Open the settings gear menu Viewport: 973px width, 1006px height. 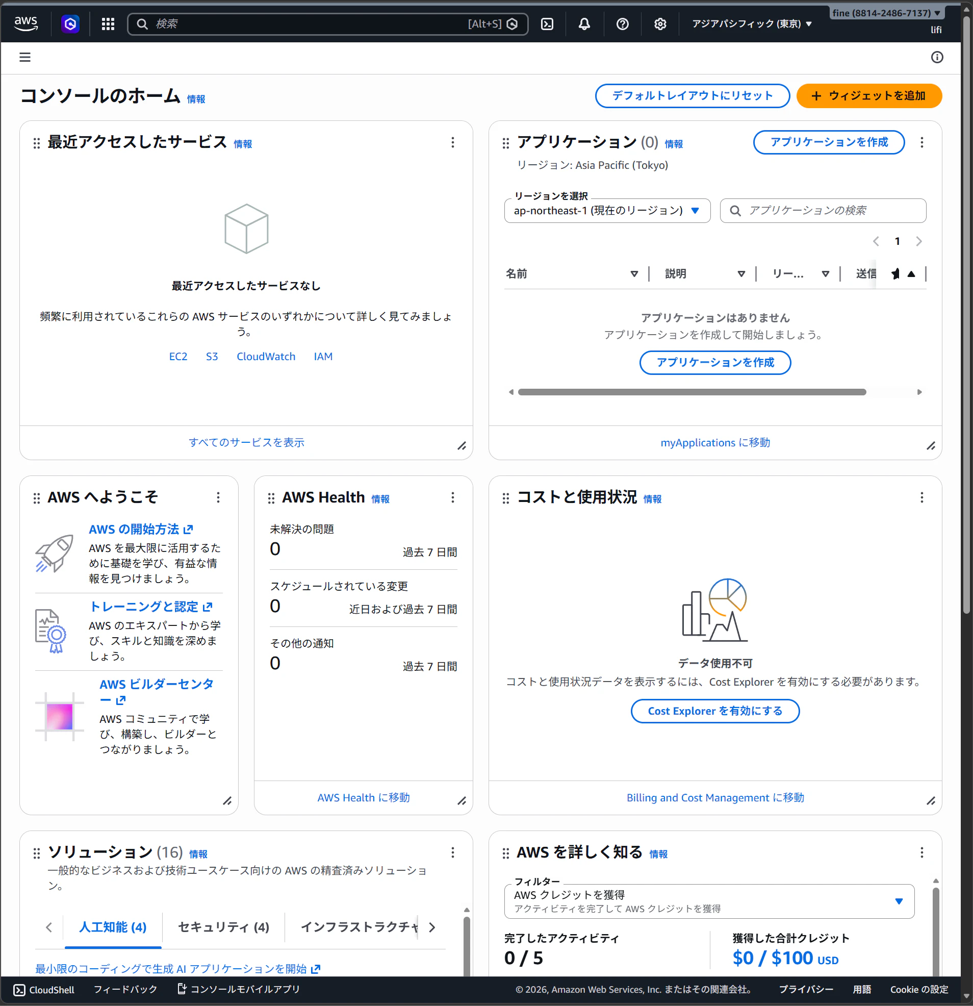pos(660,23)
